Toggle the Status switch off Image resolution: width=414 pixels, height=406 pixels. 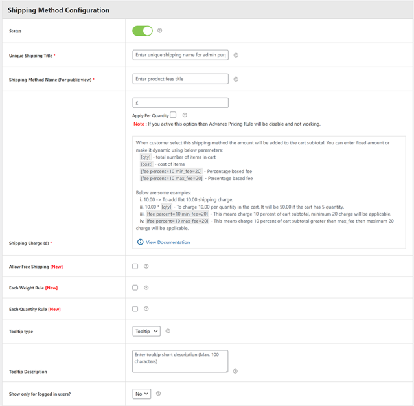[x=143, y=31]
